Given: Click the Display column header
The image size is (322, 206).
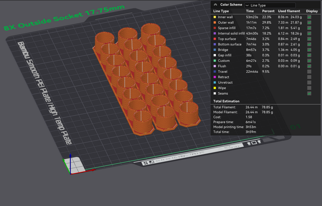Looking at the screenshot, I should [312, 11].
